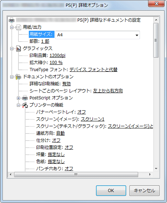
Task: Click the PostScript オプション printer icon
Action: click(x=25, y=98)
